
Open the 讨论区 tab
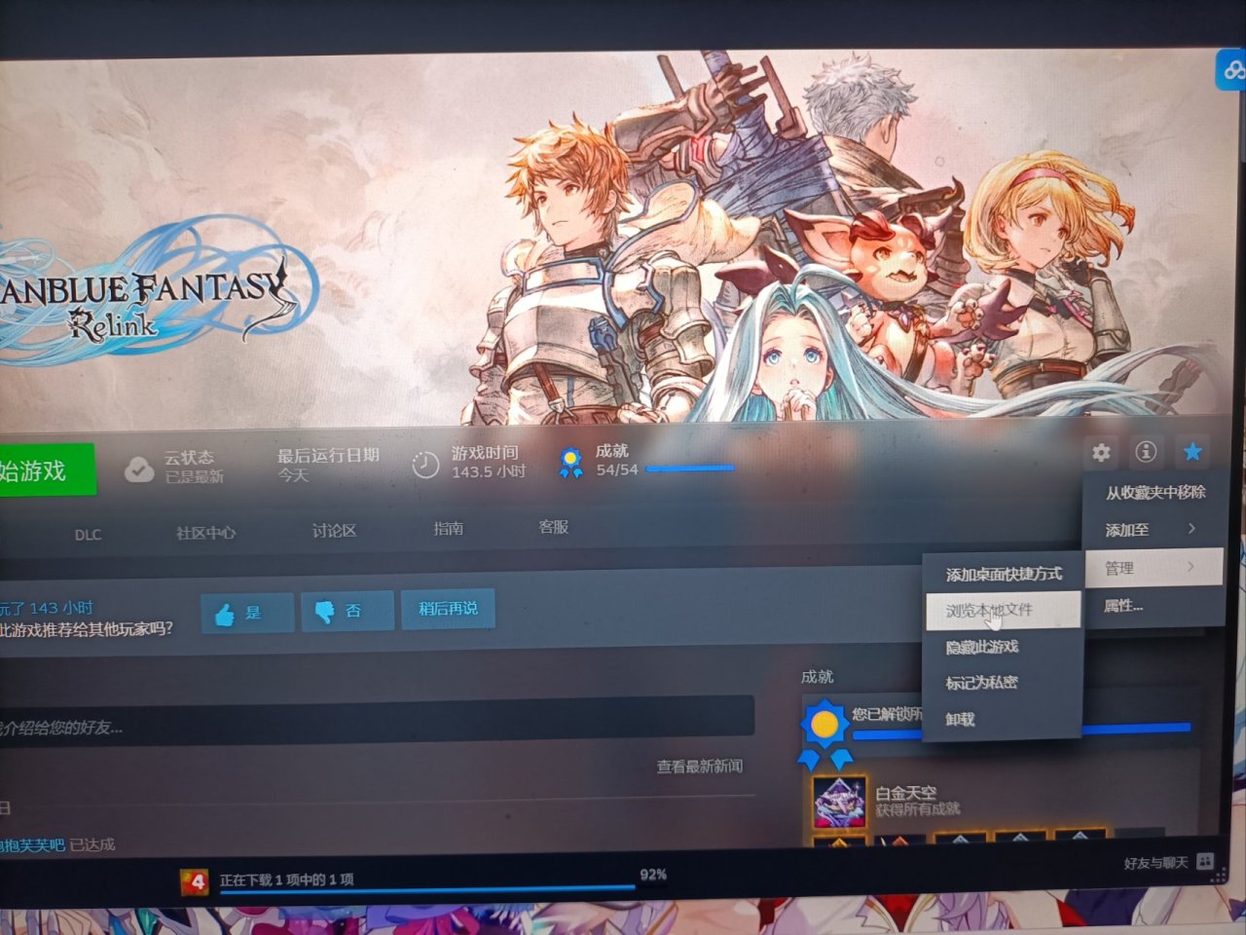[334, 531]
